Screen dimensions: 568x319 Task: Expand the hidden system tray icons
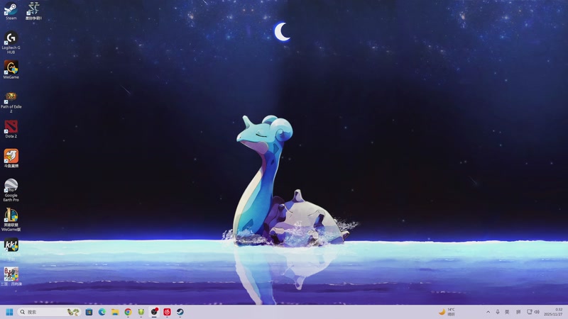point(488,312)
